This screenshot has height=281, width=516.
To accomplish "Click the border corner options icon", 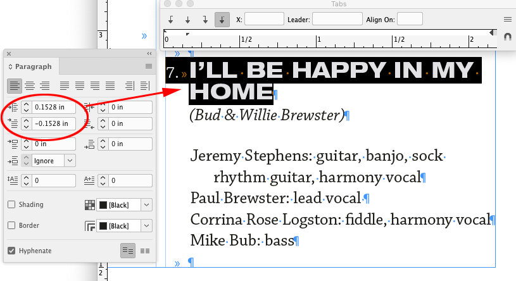I will (x=89, y=226).
